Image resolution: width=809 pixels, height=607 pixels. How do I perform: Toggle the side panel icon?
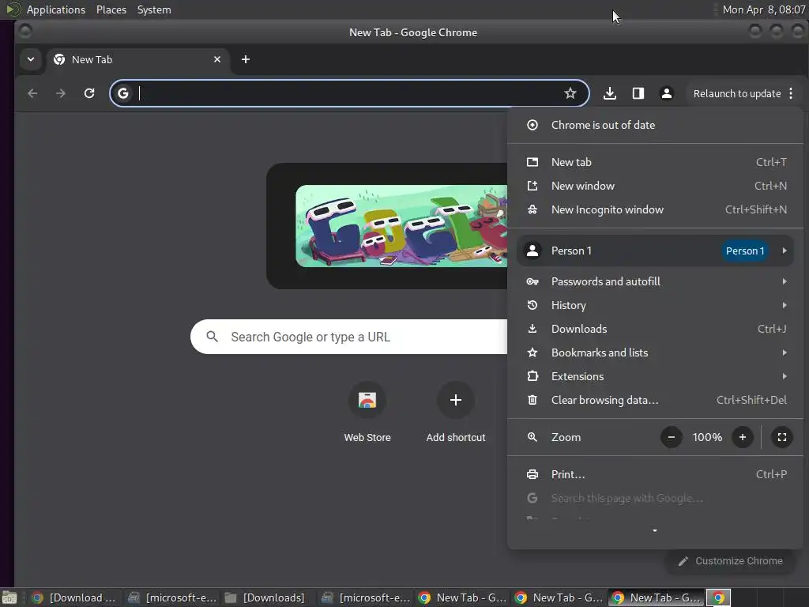point(638,93)
